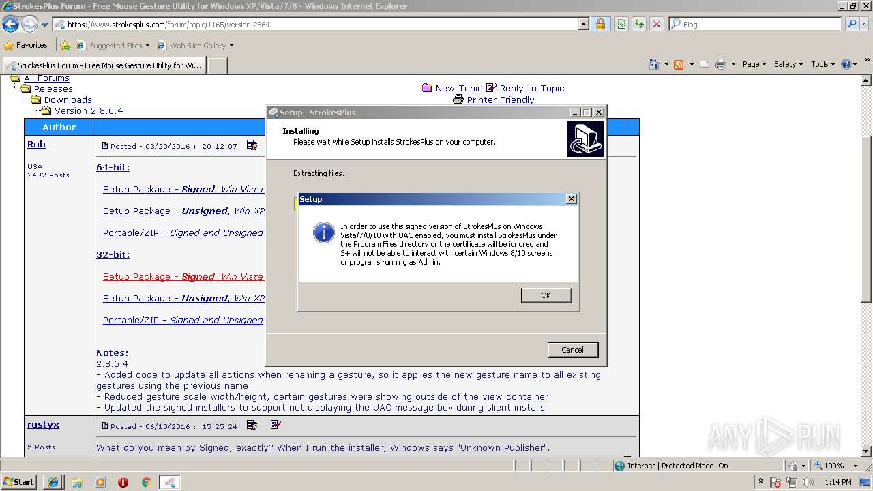
Task: Open the Favorites panel
Action: tap(25, 46)
